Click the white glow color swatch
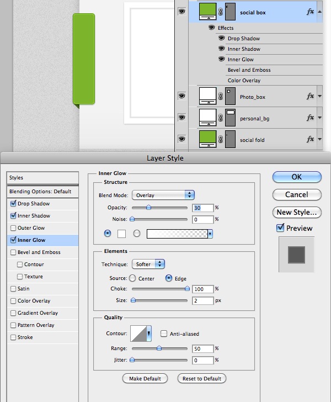This screenshot has height=402, width=331. tap(121, 234)
